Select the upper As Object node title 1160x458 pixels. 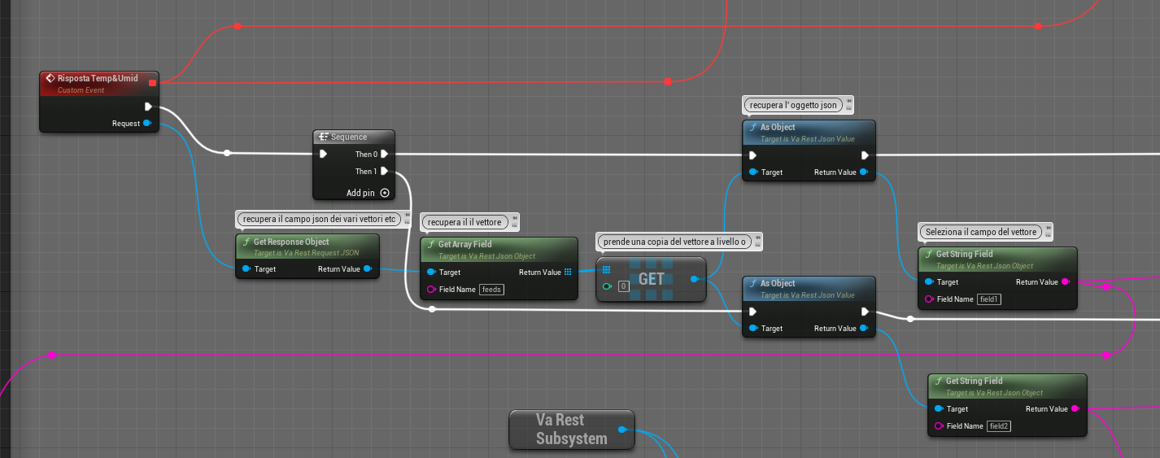(x=778, y=127)
